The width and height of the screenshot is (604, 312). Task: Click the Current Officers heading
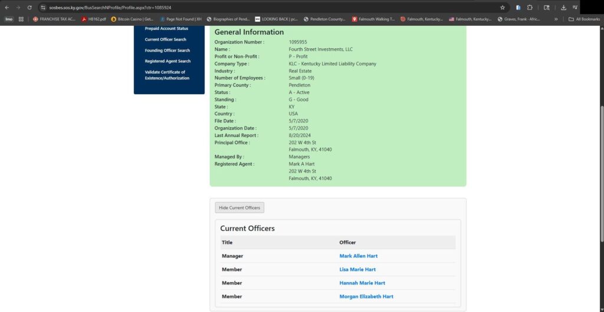tap(247, 228)
